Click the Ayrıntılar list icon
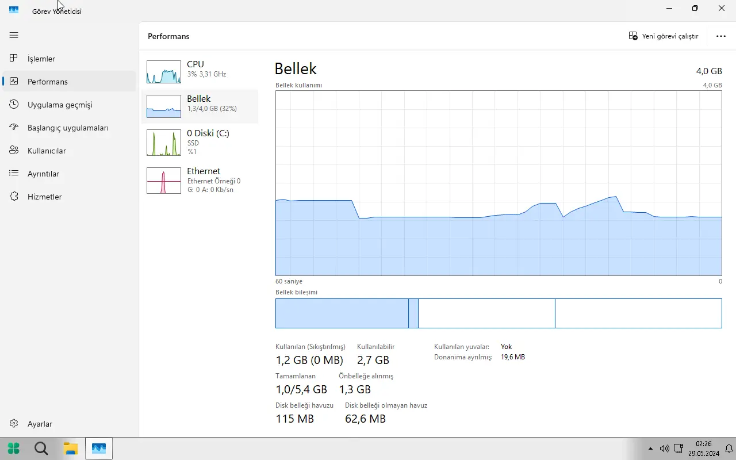The image size is (736, 460). pos(14,174)
